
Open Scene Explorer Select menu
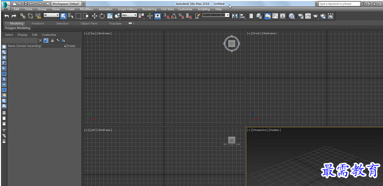(9, 34)
